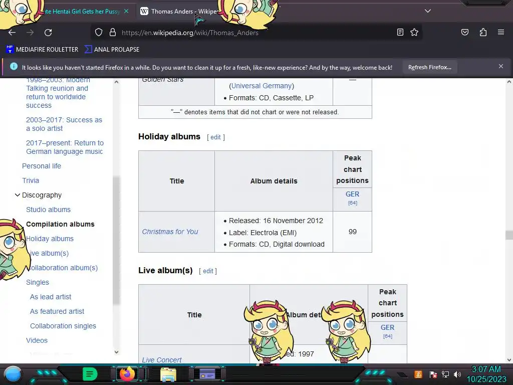
Task: Open the tracking protection shield icon
Action: 99,33
